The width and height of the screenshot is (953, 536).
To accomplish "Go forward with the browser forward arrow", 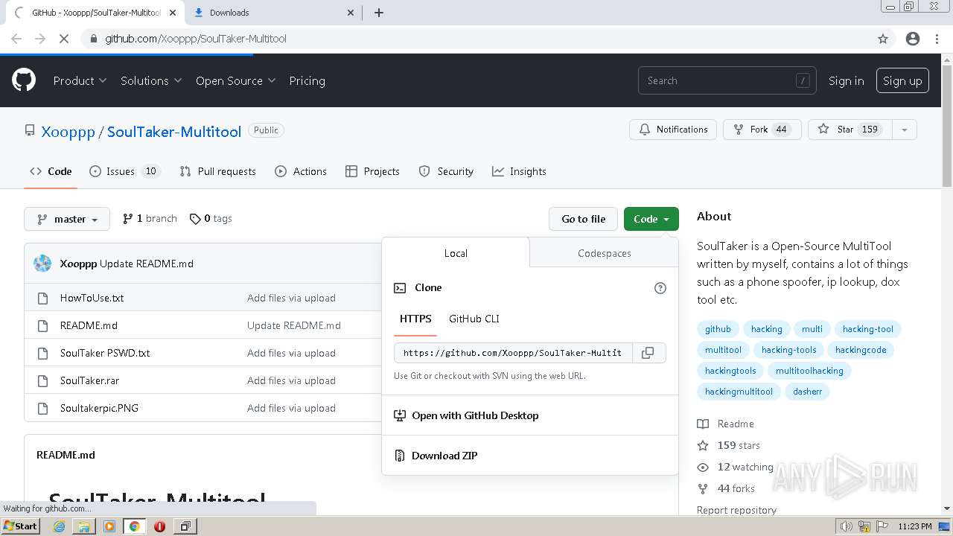I will [40, 39].
